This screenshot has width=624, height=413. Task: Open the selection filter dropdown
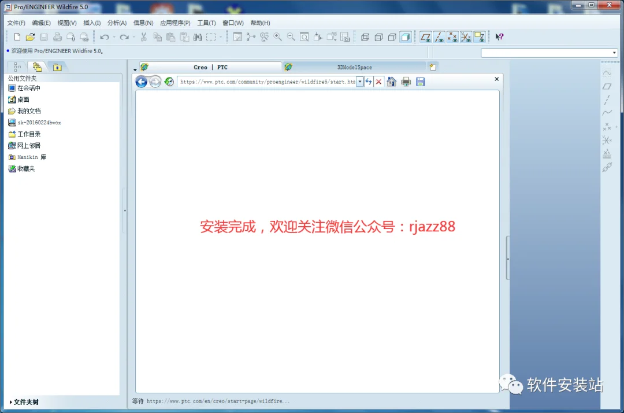point(614,53)
